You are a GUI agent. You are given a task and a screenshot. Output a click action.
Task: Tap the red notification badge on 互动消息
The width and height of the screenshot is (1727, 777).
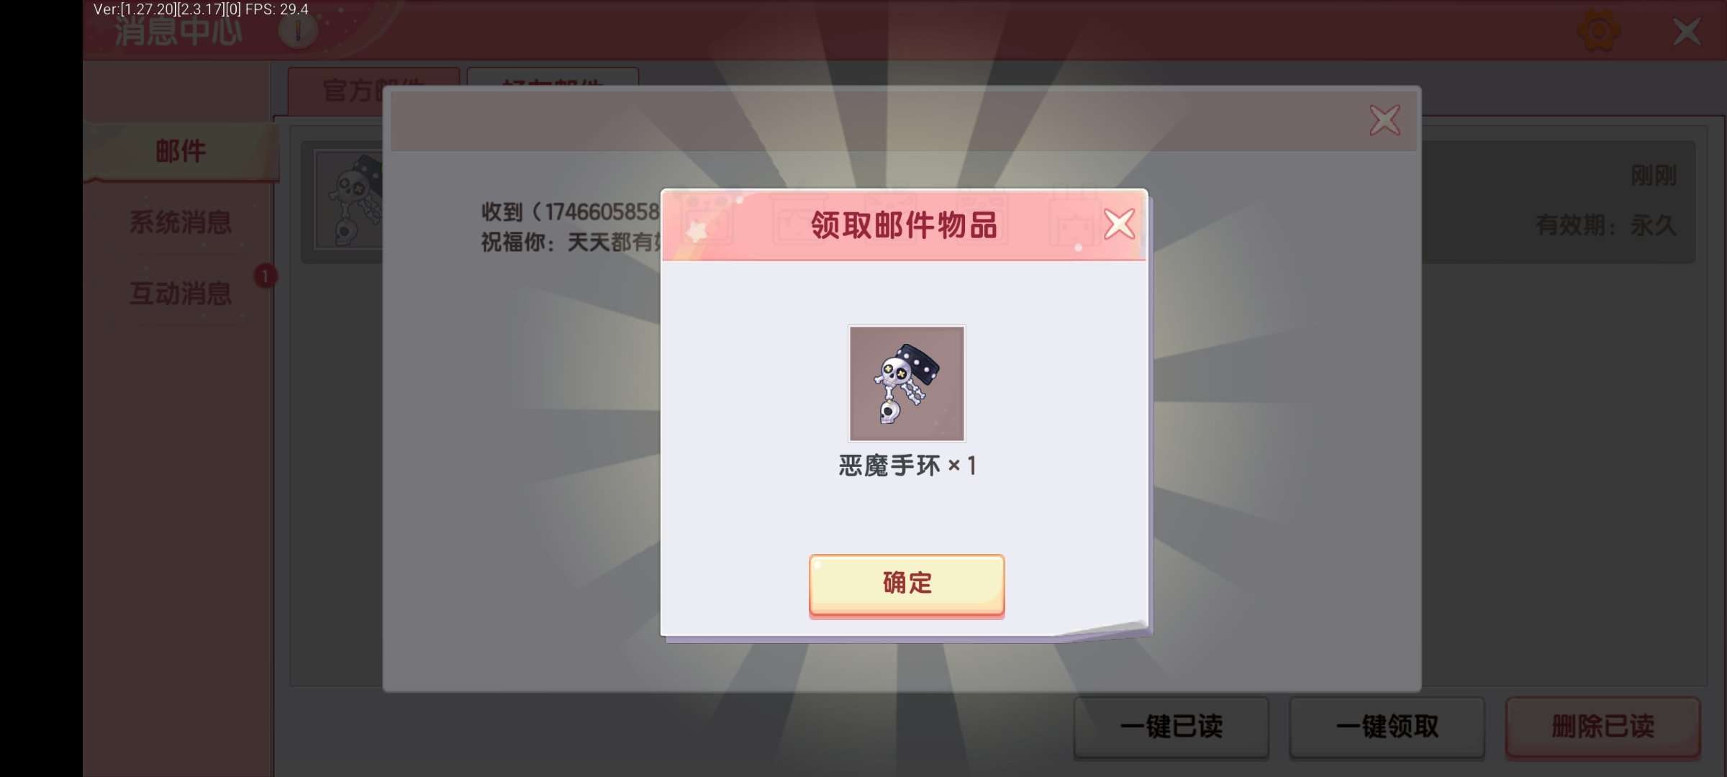pyautogui.click(x=266, y=276)
